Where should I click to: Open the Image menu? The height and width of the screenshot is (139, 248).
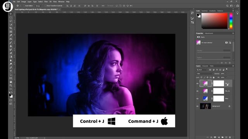coord(24,2)
